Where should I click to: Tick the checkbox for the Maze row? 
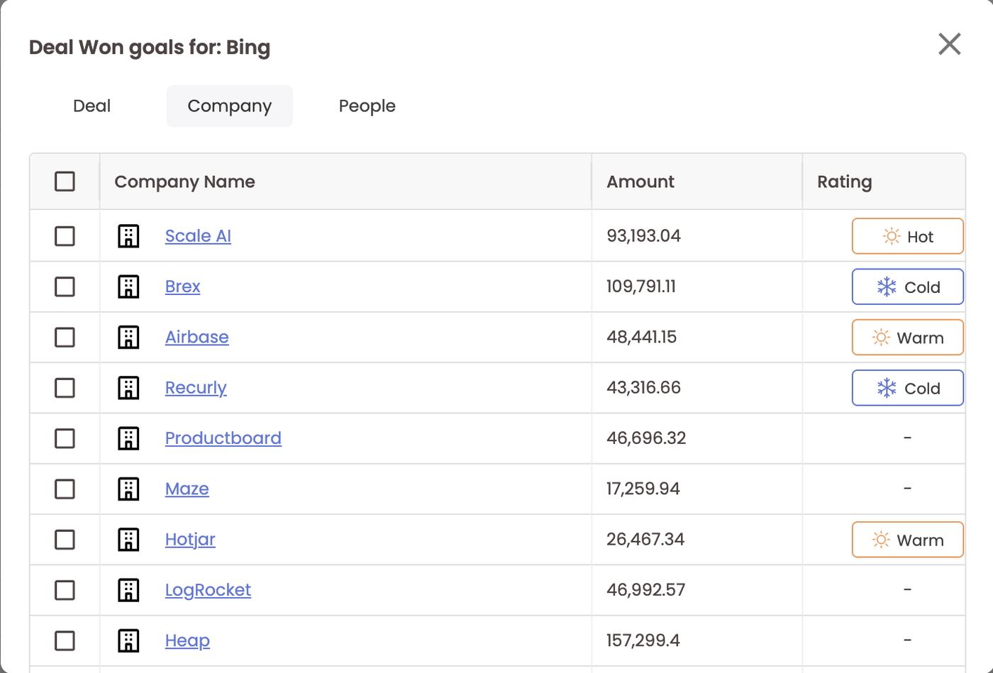pyautogui.click(x=65, y=489)
